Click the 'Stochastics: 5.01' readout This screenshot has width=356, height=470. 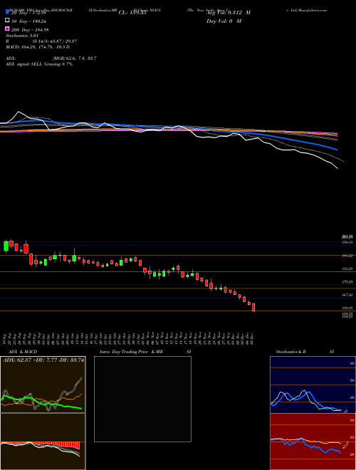click(22, 36)
